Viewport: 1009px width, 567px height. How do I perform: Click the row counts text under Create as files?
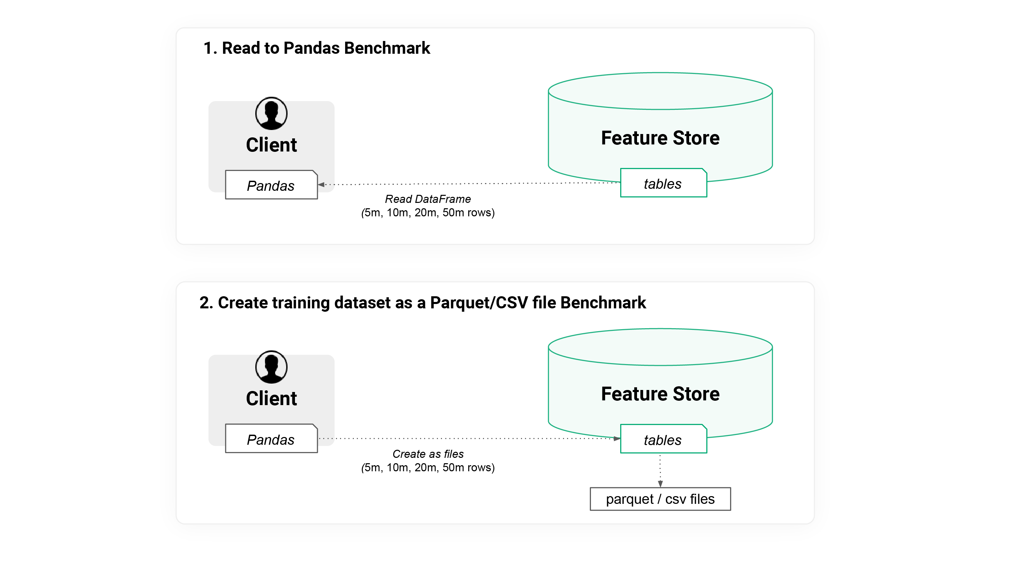pos(428,467)
